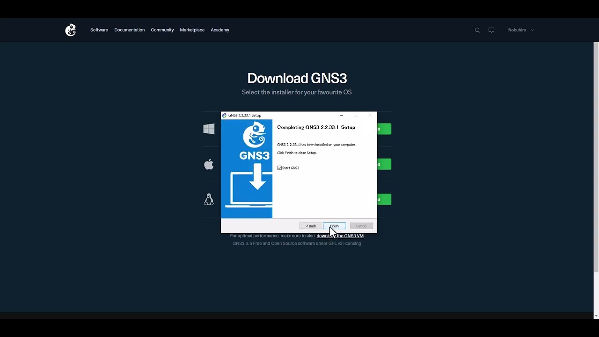Click 'Select the installer for your favourite OS'
The height and width of the screenshot is (337, 599).
(297, 92)
